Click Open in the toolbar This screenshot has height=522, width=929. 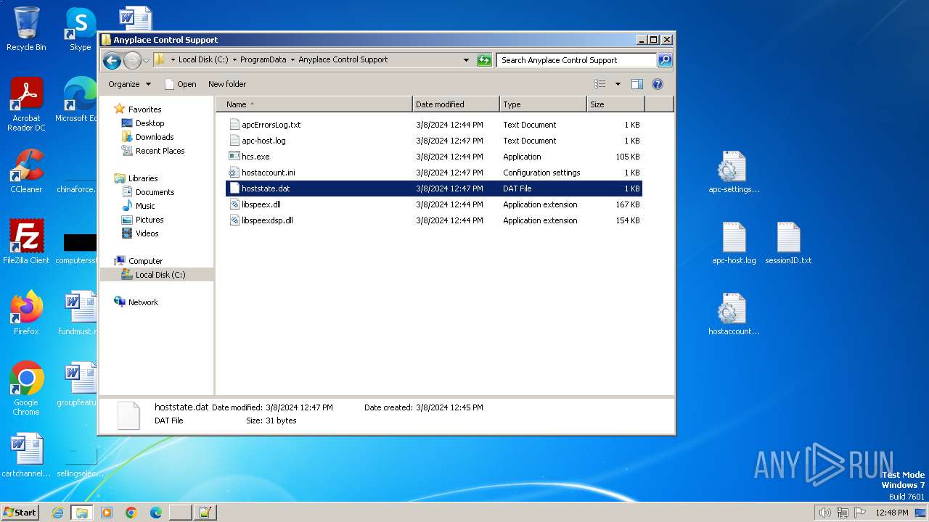(181, 84)
